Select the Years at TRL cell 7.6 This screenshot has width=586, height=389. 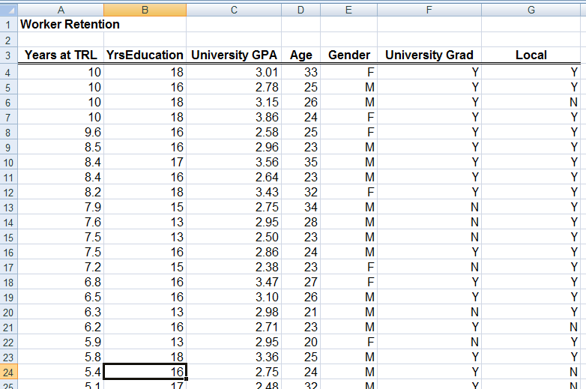tap(61, 222)
